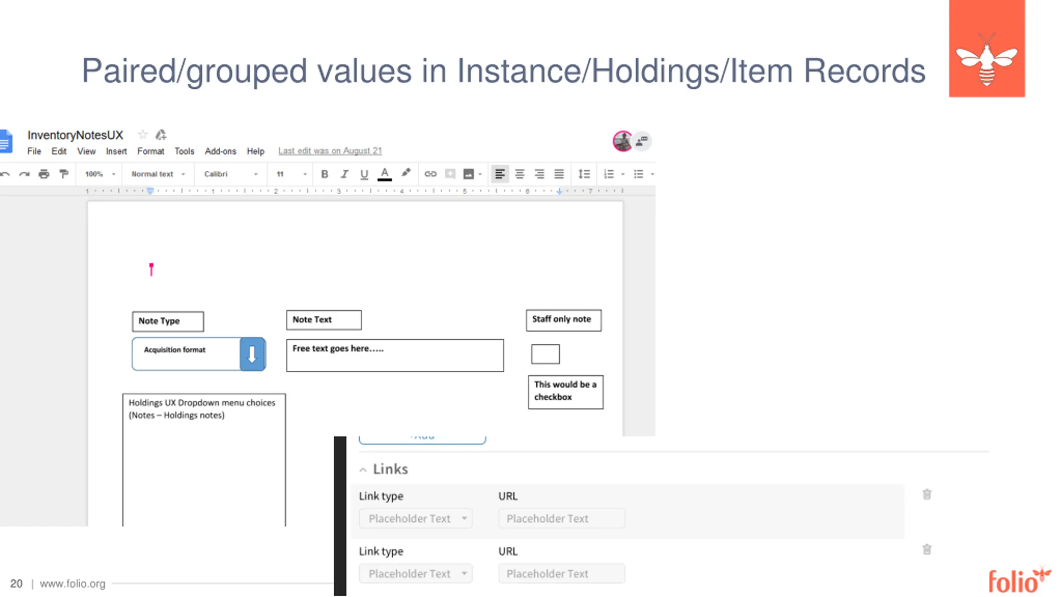Click the user profile avatar

622,141
